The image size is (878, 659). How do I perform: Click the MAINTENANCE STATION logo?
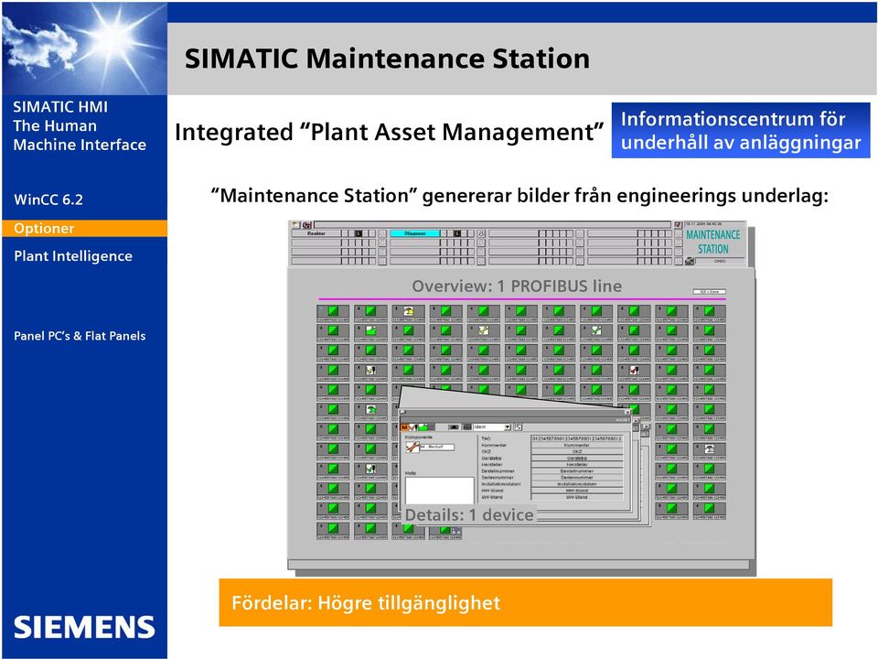[713, 242]
